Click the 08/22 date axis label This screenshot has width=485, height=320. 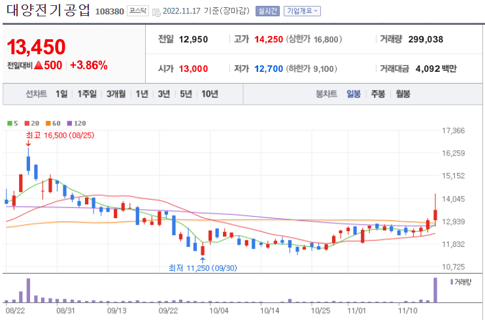tap(15, 310)
